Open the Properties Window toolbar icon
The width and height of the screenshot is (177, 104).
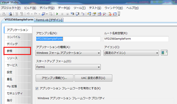tap(94, 14)
